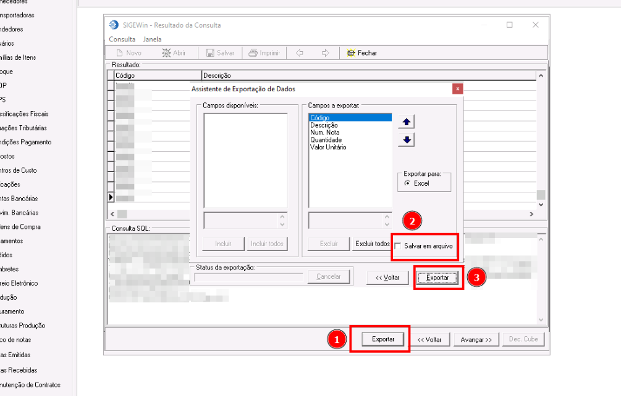Open Famílias de Itens in the sidebar
621x396 pixels.
click(x=18, y=58)
